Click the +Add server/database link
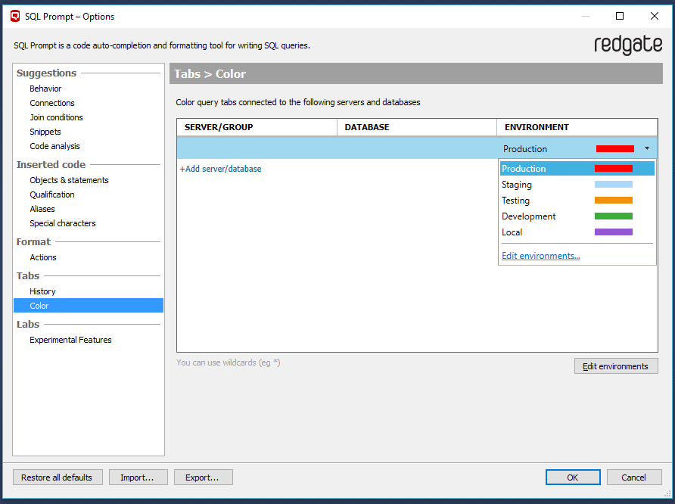Viewport: 675px width, 504px height. [x=220, y=169]
